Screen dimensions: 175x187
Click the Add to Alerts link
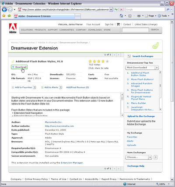click(51, 87)
